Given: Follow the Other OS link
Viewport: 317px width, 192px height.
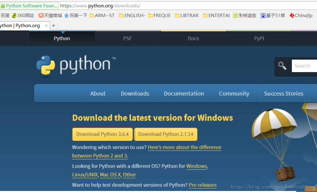Looking at the screenshot, I should point(129,175).
